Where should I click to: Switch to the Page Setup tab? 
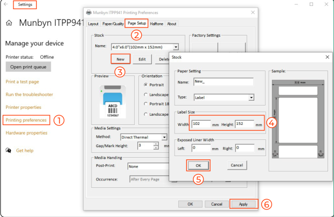tap(137, 23)
